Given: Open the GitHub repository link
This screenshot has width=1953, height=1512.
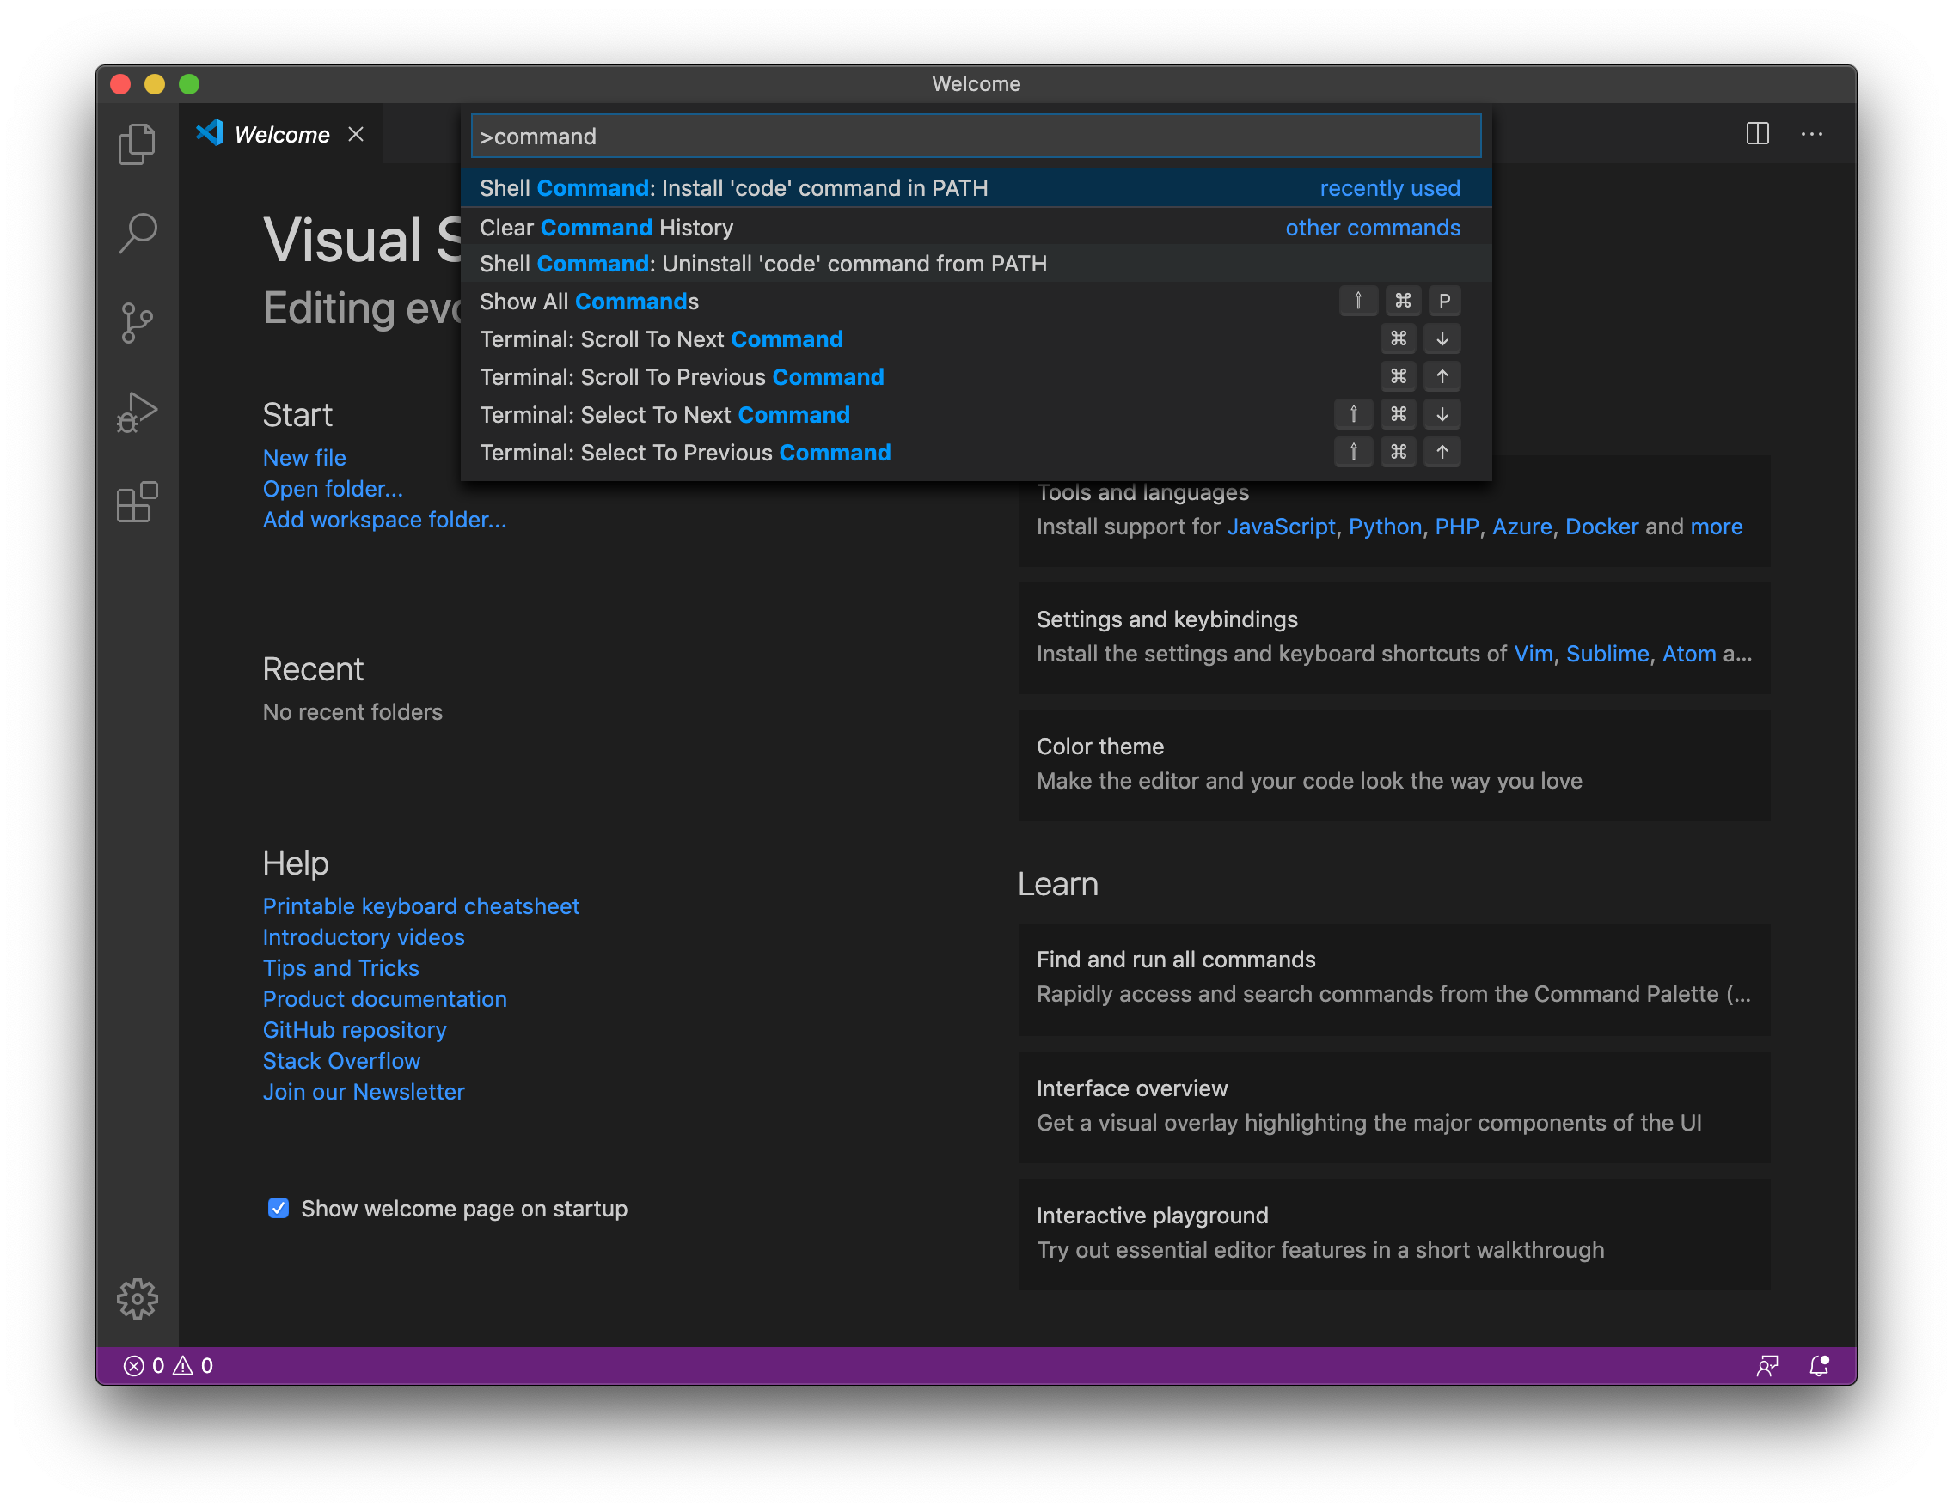Looking at the screenshot, I should coord(355,1029).
